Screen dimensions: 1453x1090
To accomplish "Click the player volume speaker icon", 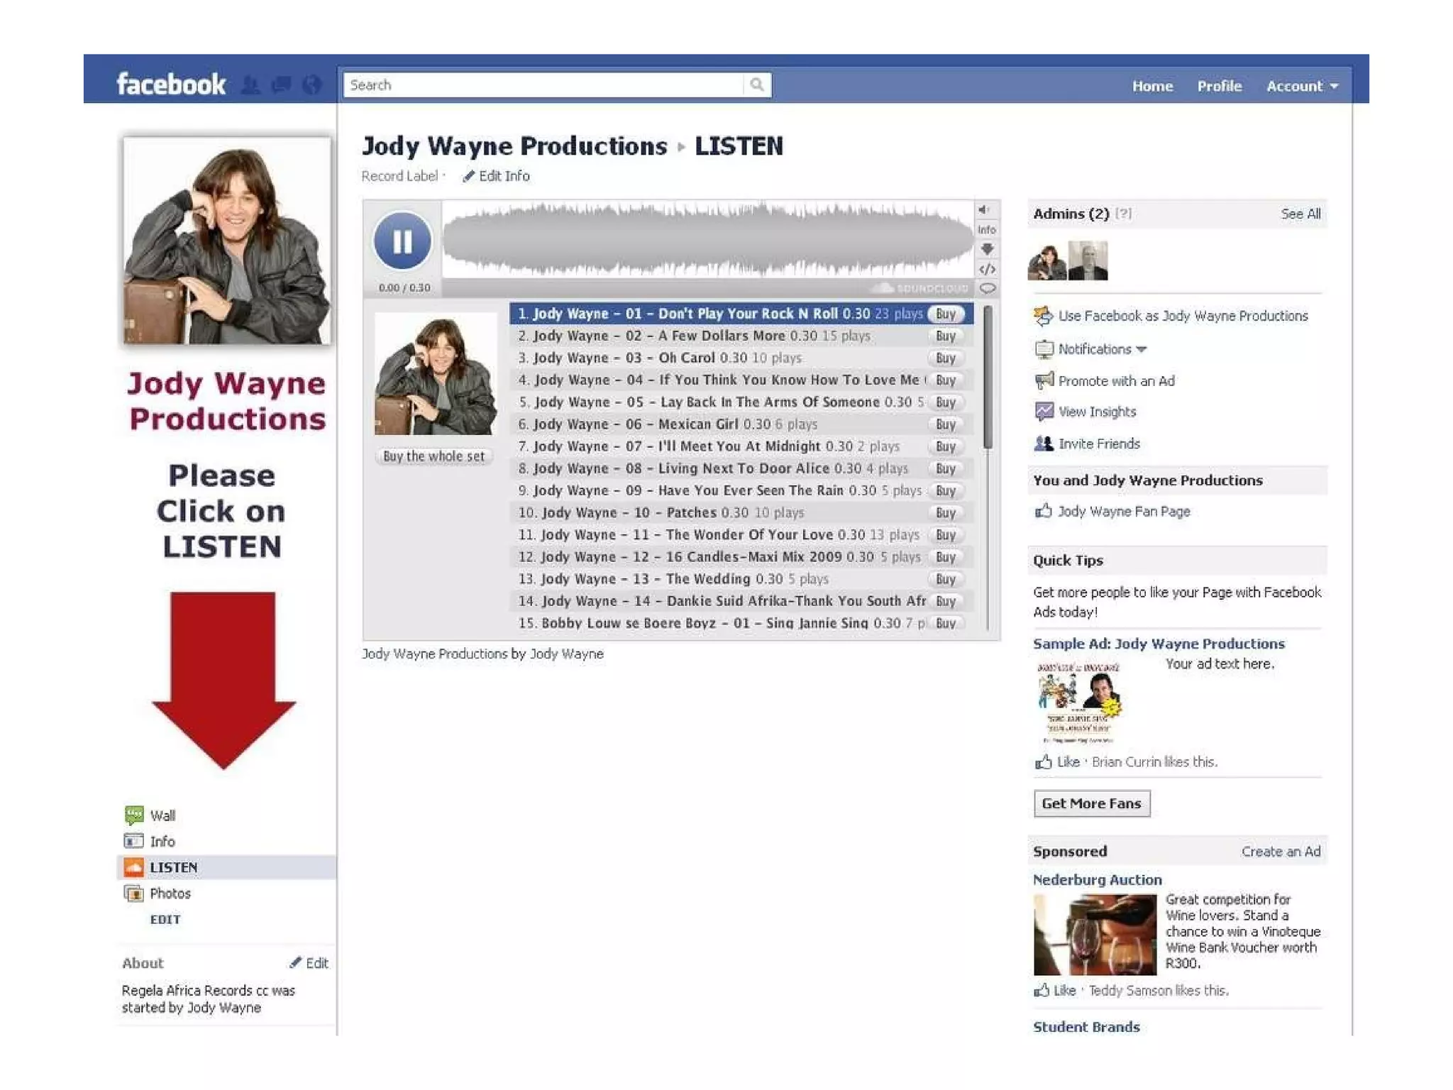I will (x=985, y=210).
